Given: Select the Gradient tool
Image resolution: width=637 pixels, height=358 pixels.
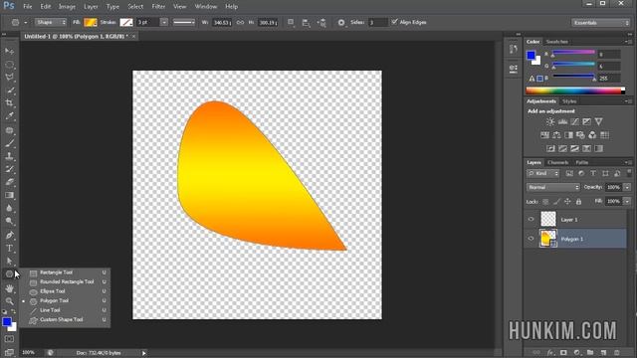Looking at the screenshot, I should 9,195.
